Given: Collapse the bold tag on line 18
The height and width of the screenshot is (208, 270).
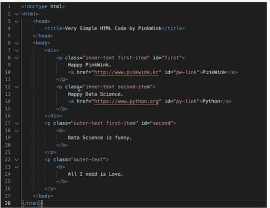Looking at the screenshot, I should tap(16, 130).
